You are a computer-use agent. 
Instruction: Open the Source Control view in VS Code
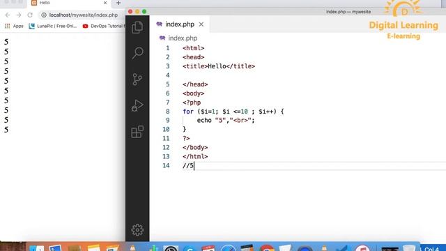coord(137,79)
